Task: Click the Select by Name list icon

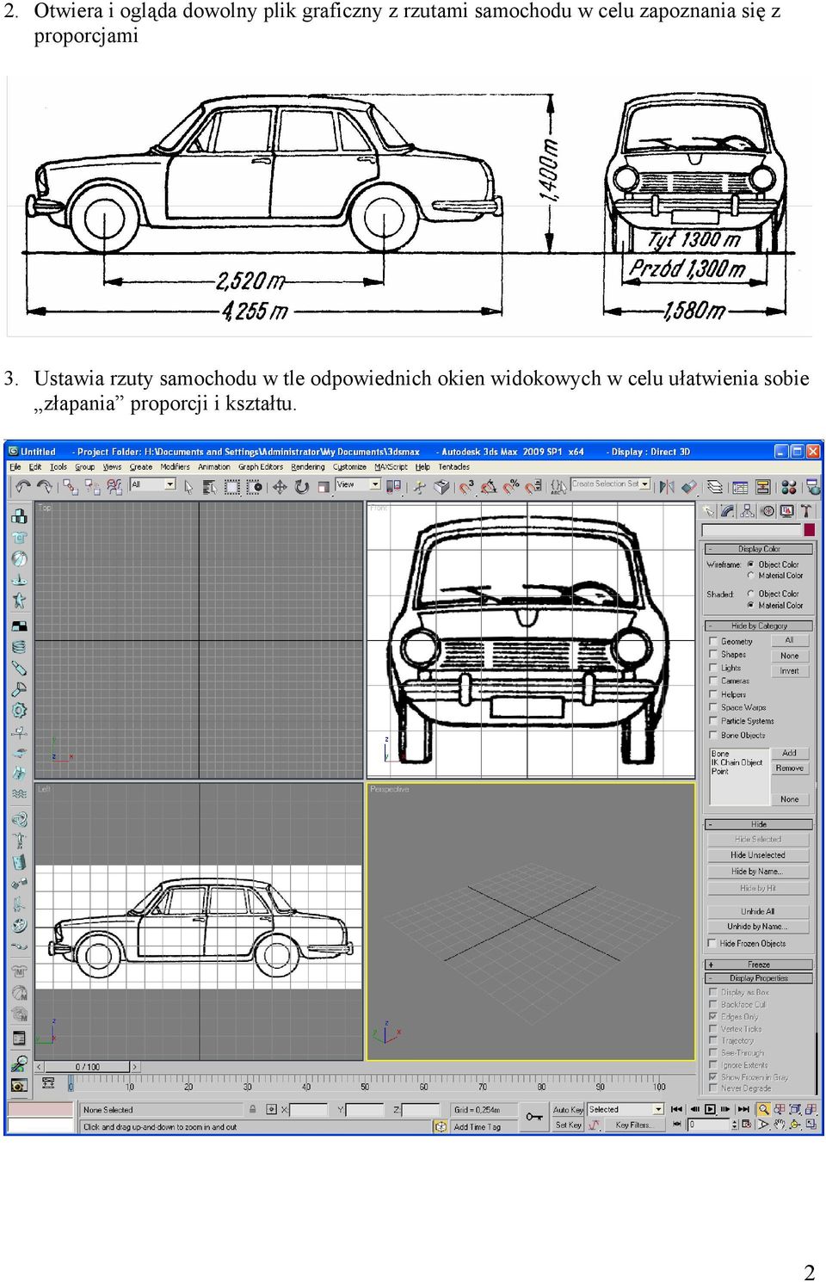Action: click(x=209, y=487)
